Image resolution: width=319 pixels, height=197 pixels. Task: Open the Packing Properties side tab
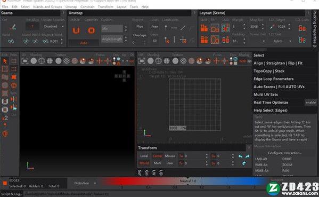[315, 28]
